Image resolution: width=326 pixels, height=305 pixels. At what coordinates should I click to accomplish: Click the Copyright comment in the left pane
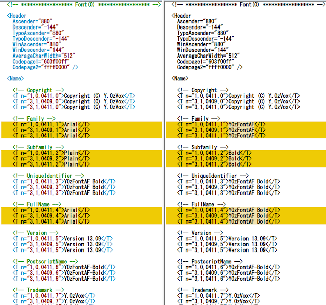coord(38,90)
